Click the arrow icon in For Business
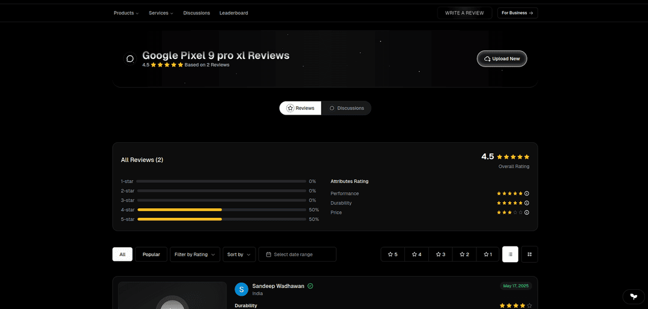The image size is (648, 309). (x=531, y=13)
